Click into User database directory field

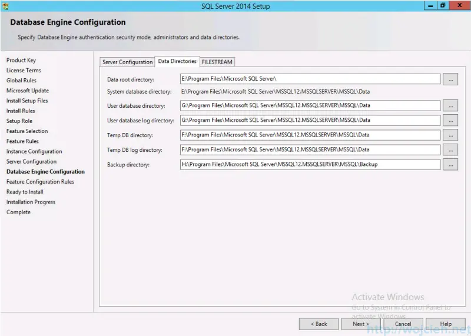pos(310,105)
